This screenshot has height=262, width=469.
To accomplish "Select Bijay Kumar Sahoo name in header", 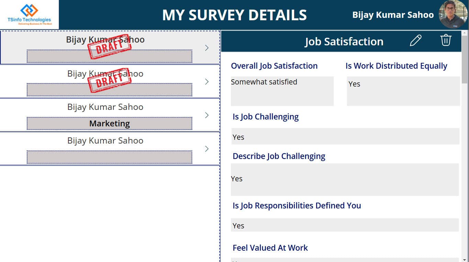I will [392, 14].
